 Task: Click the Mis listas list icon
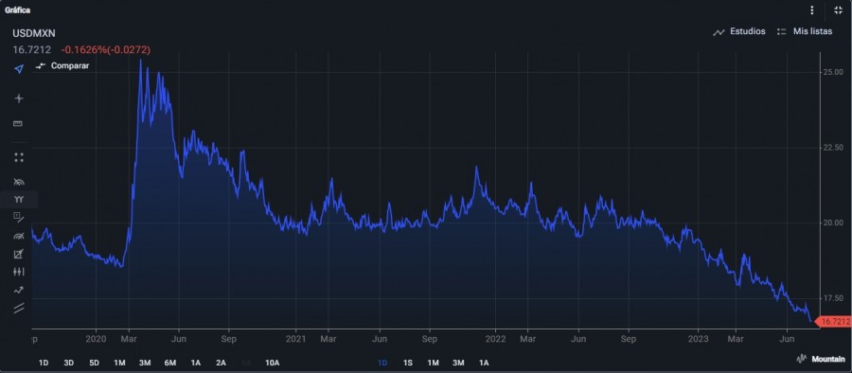782,32
